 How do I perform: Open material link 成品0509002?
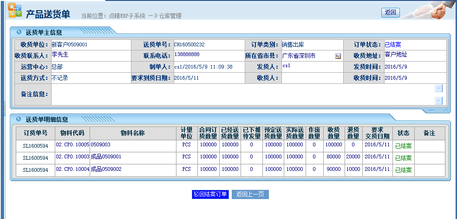[x=106, y=169]
